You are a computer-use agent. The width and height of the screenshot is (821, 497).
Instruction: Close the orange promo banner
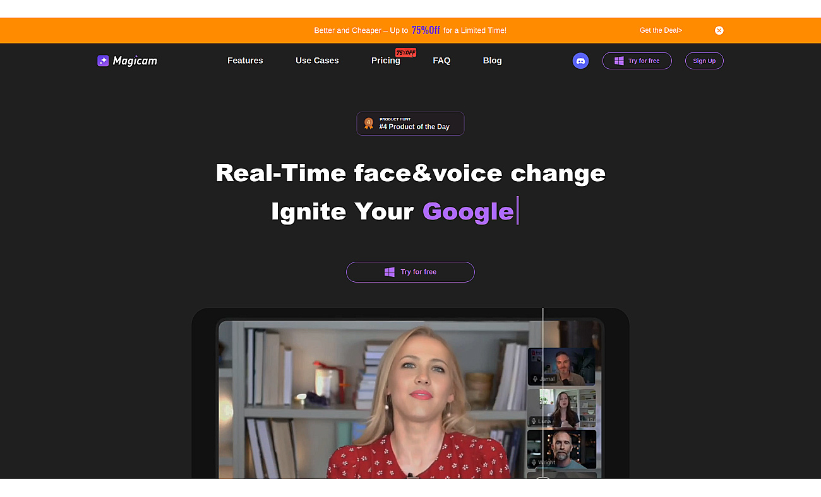point(719,30)
